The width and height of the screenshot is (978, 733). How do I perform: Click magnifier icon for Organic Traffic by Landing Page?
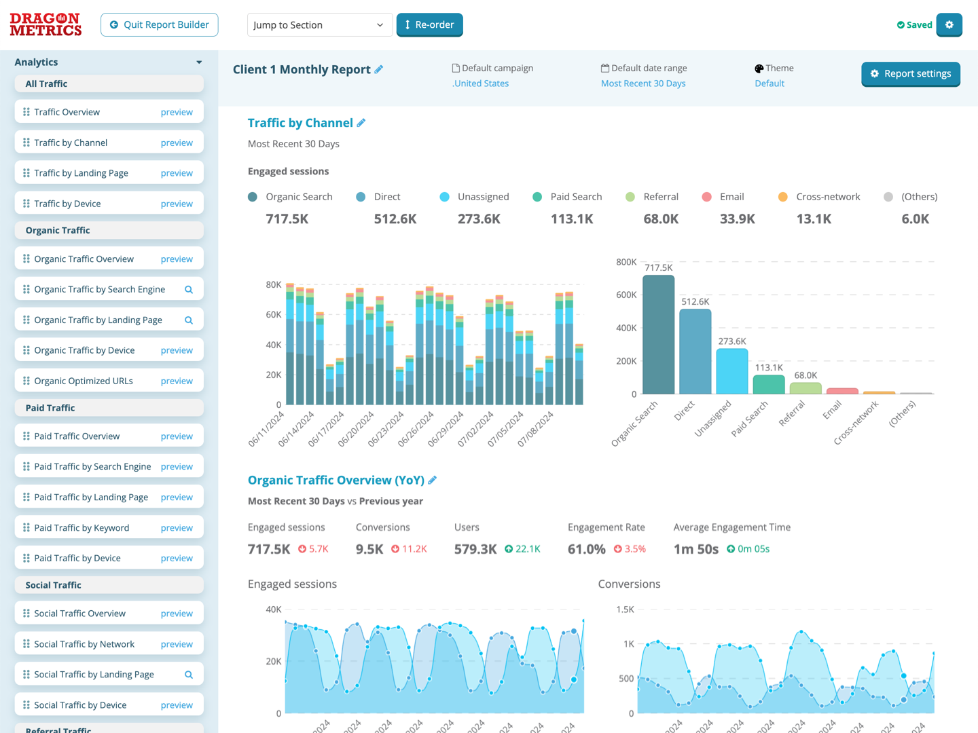click(x=189, y=320)
